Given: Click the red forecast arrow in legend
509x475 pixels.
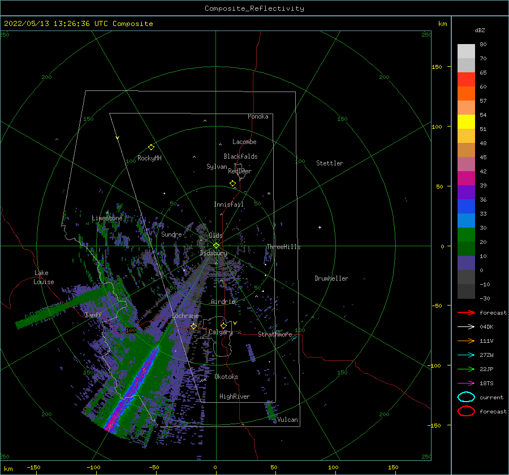Looking at the screenshot, I should click(x=466, y=312).
